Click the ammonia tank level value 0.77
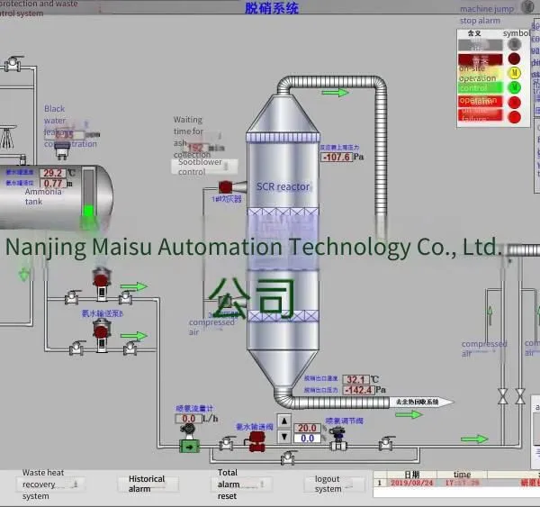Image resolution: width=540 pixels, height=507 pixels. [x=53, y=184]
